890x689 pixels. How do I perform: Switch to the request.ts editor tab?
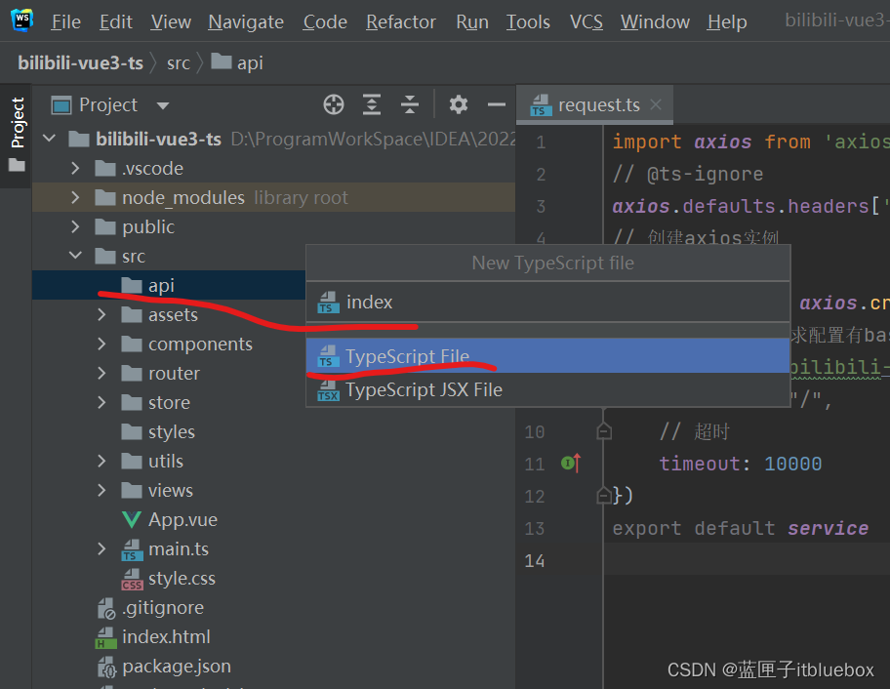(593, 105)
